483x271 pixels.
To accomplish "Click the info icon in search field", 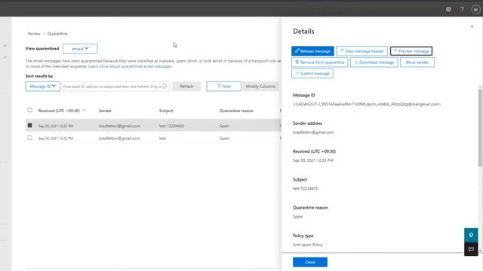I will click(x=165, y=87).
